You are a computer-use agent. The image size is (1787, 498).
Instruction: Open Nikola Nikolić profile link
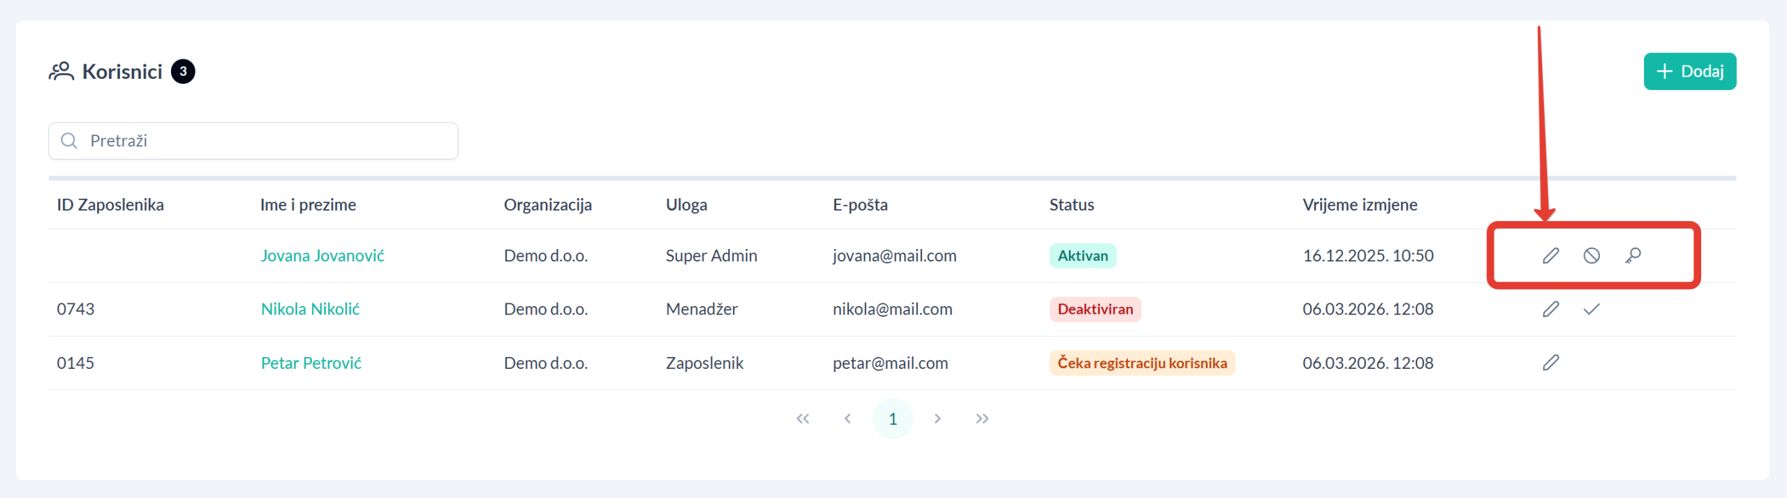pos(310,309)
